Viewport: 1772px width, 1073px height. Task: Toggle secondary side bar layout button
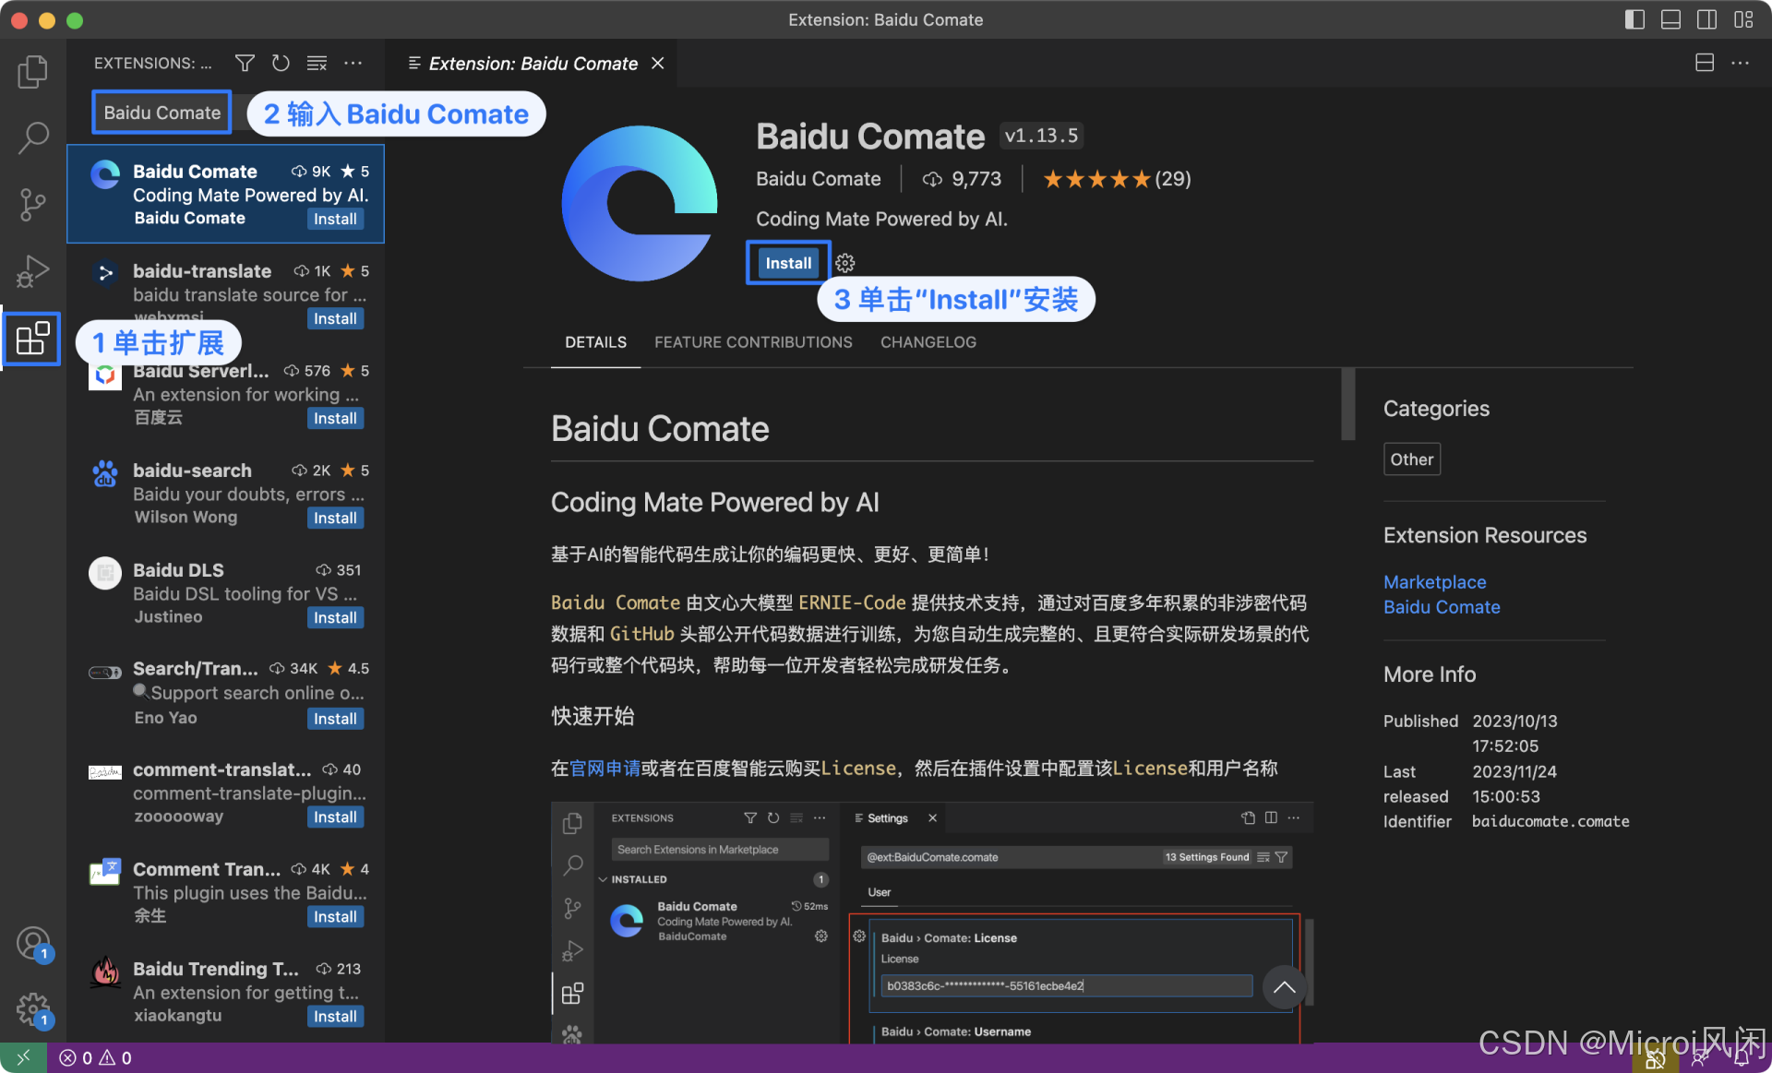[x=1706, y=19]
